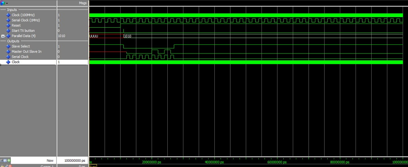Click the value 1 for Clock (100MHz)

(x=59, y=15)
